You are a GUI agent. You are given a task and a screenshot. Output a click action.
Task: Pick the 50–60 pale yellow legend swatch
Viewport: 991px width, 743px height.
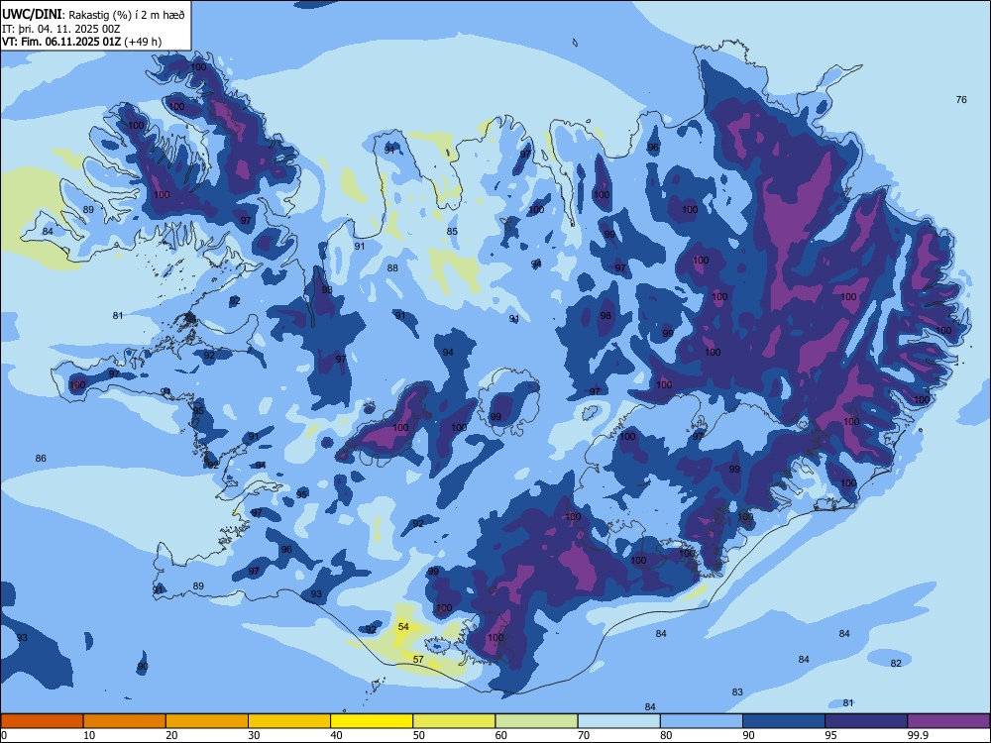[454, 721]
